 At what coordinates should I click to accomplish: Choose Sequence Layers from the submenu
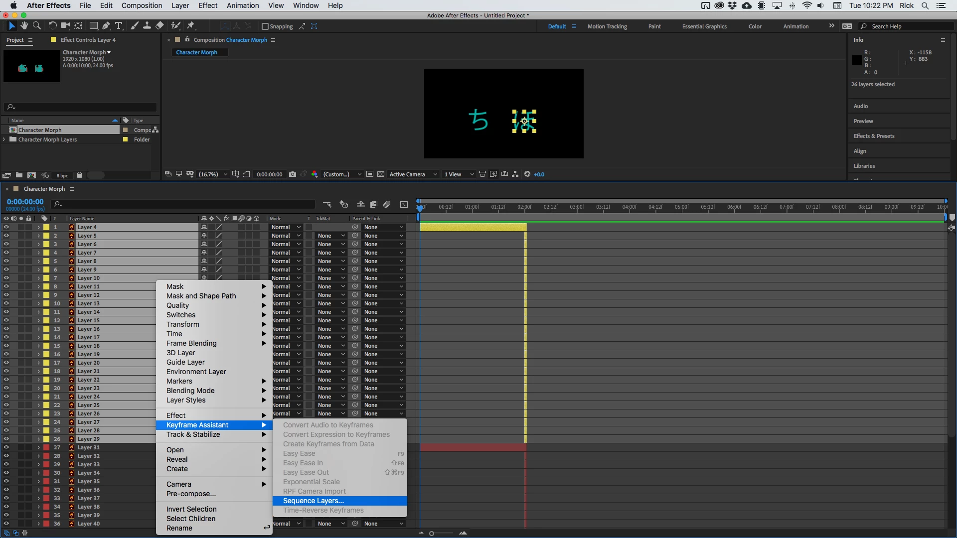pos(313,501)
